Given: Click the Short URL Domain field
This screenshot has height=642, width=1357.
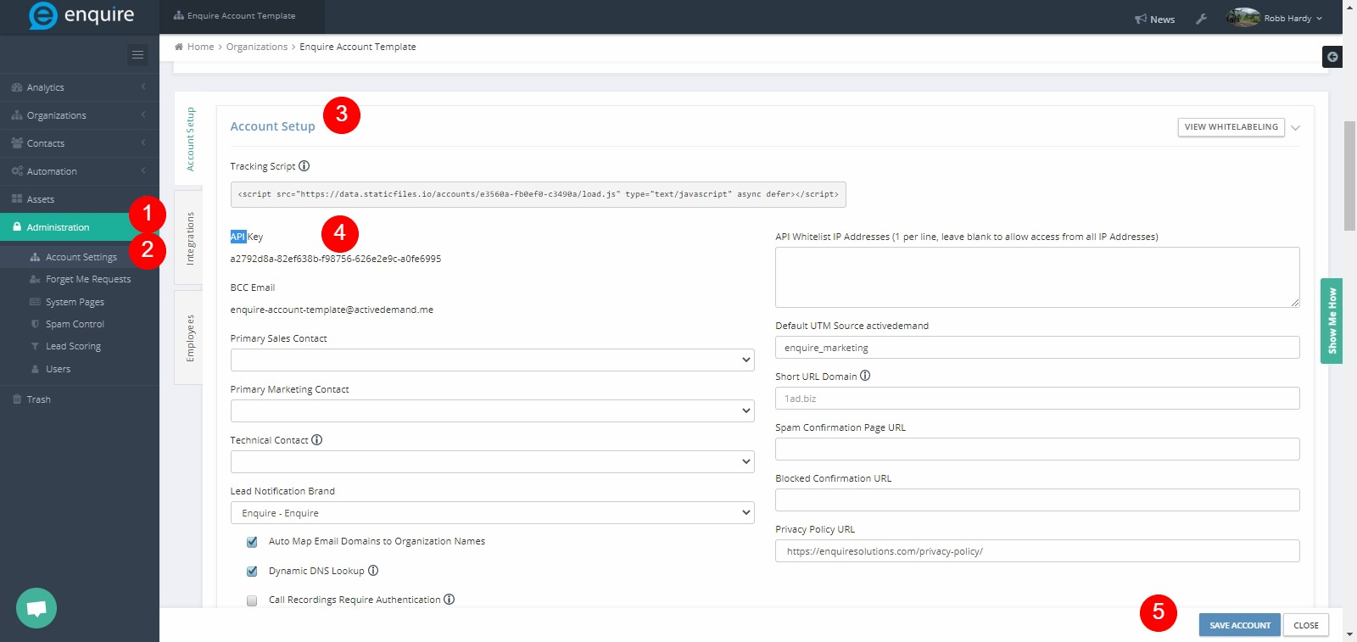Looking at the screenshot, I should pyautogui.click(x=1037, y=399).
